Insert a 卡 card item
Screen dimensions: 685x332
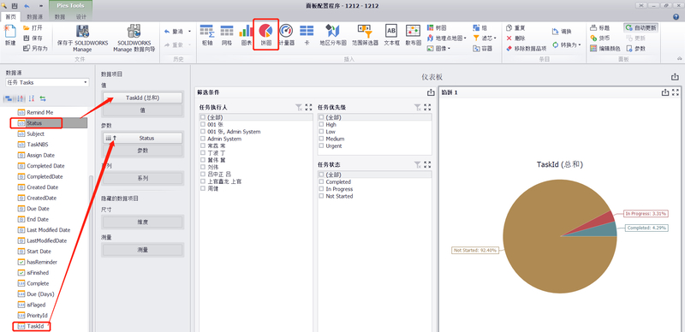[307, 35]
